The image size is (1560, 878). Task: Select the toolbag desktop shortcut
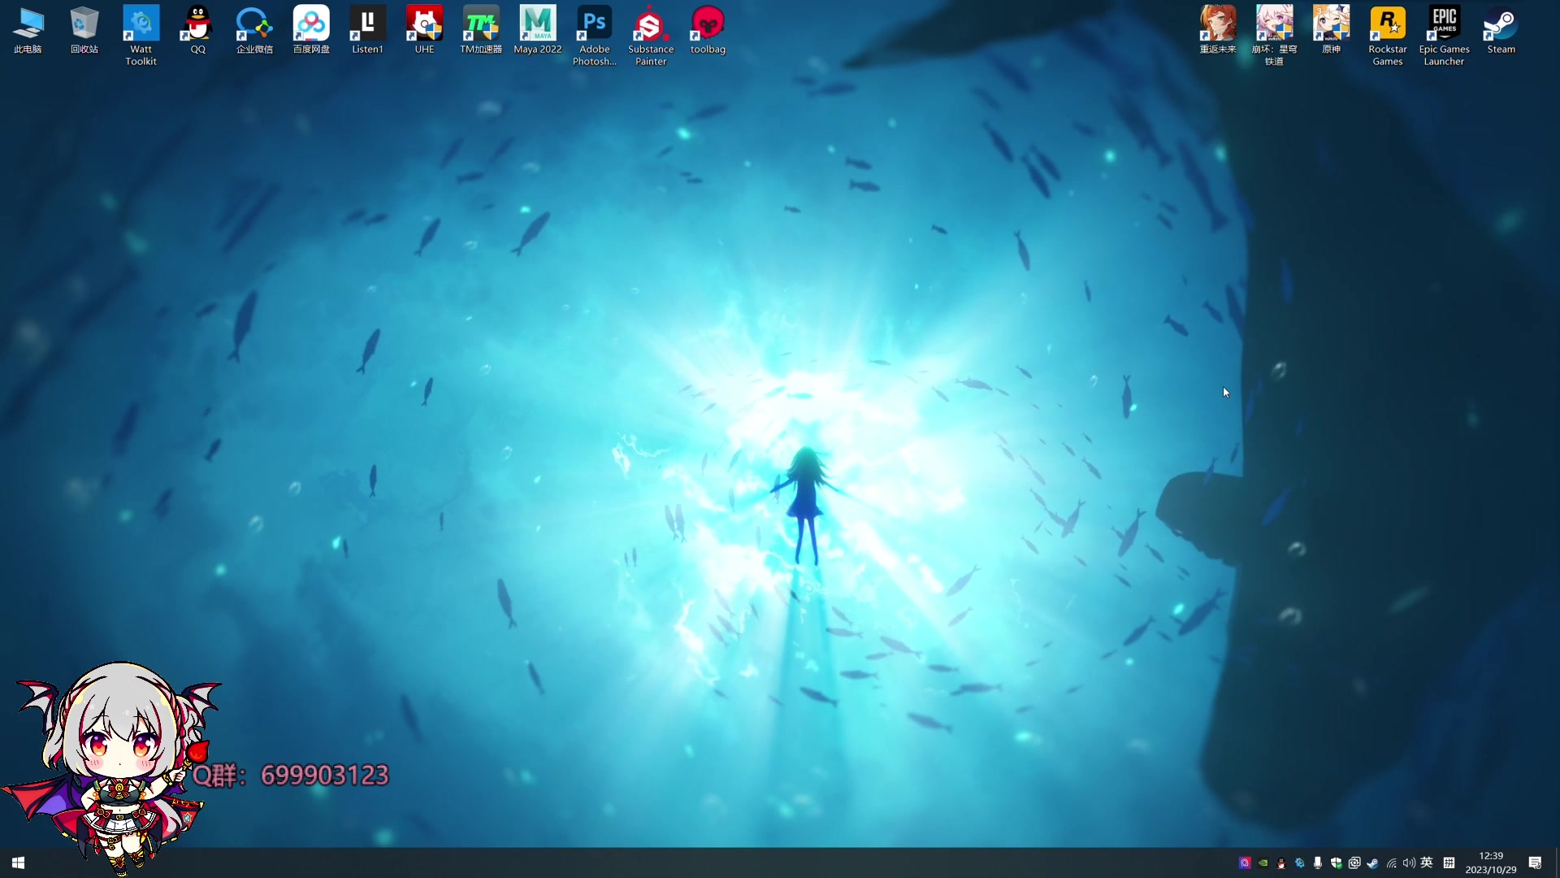pyautogui.click(x=708, y=31)
